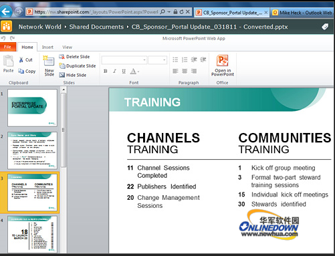This screenshot has width=335, height=256.
Task: Click the Delete Slide icon
Action: [x=62, y=57]
